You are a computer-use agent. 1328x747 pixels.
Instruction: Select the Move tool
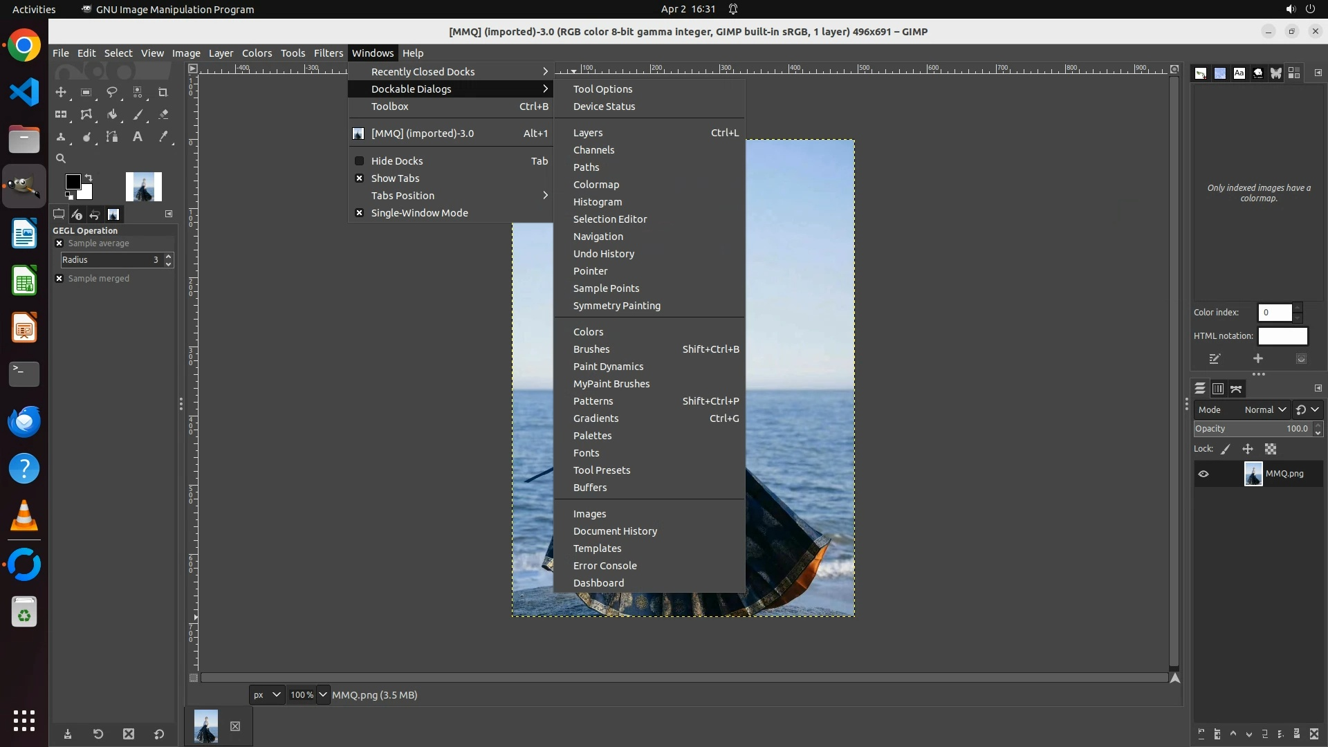(x=61, y=92)
